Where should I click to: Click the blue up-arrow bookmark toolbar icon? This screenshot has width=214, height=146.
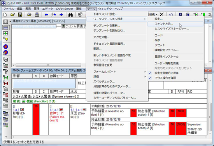[x=180, y=14]
